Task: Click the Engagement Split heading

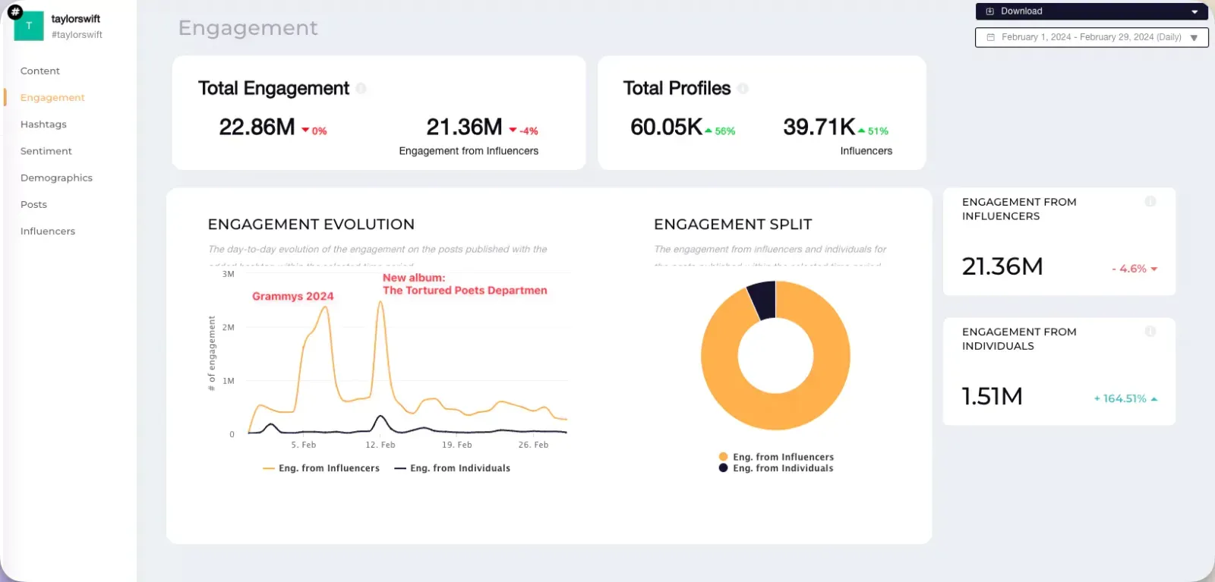Action: (733, 225)
